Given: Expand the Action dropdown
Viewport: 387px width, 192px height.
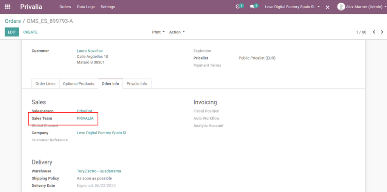Looking at the screenshot, I should [x=177, y=32].
